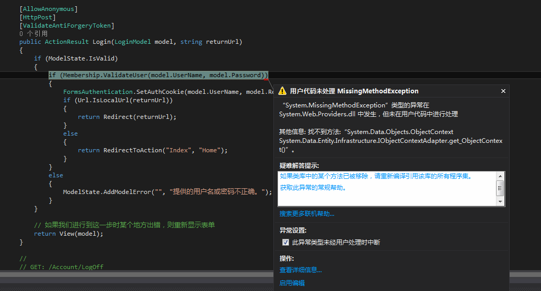The height and width of the screenshot is (291, 541).
Task: Click the RedirectToAction("Index", "Home") line
Action: click(x=153, y=150)
